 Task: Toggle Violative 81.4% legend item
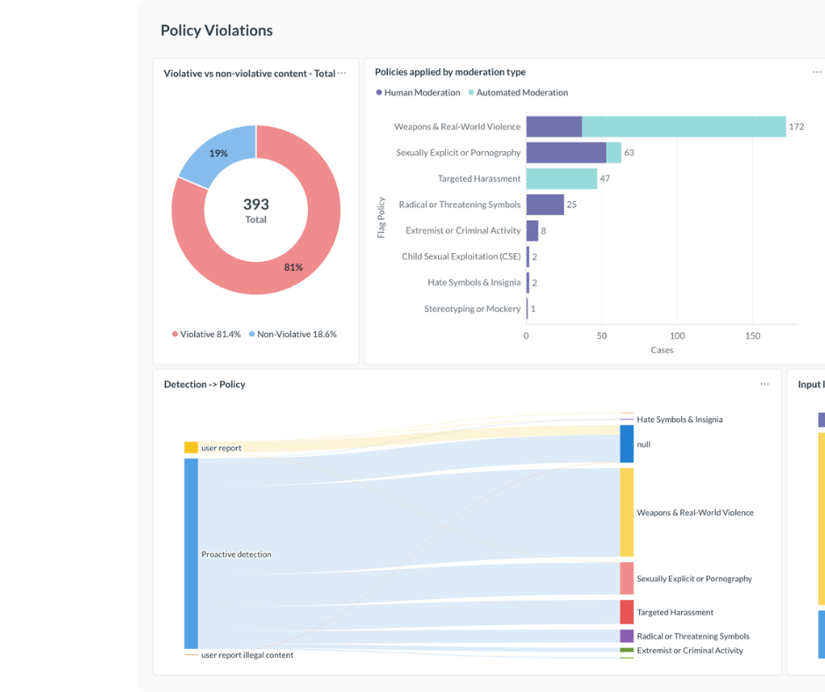point(206,334)
